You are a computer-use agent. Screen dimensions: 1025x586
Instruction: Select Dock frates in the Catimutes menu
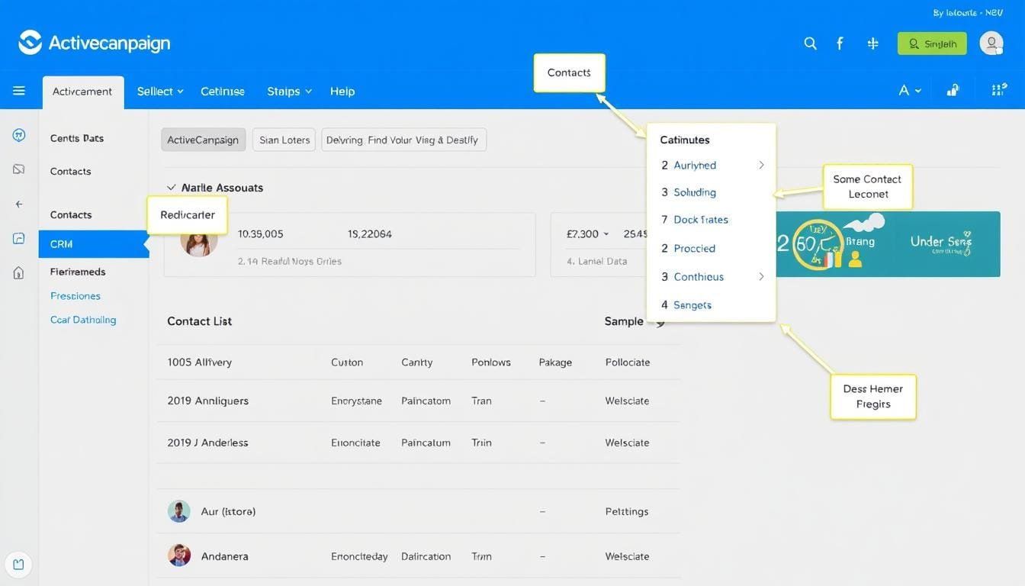700,220
